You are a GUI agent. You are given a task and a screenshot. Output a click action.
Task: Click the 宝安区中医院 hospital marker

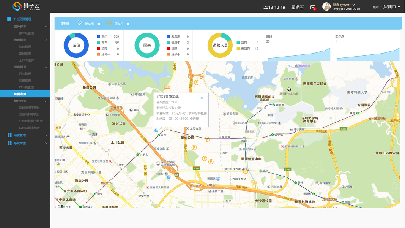110,161
